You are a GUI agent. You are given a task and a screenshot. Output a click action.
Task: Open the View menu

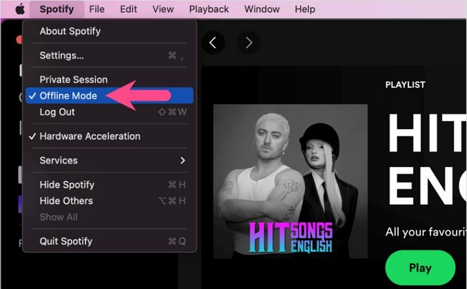(163, 9)
